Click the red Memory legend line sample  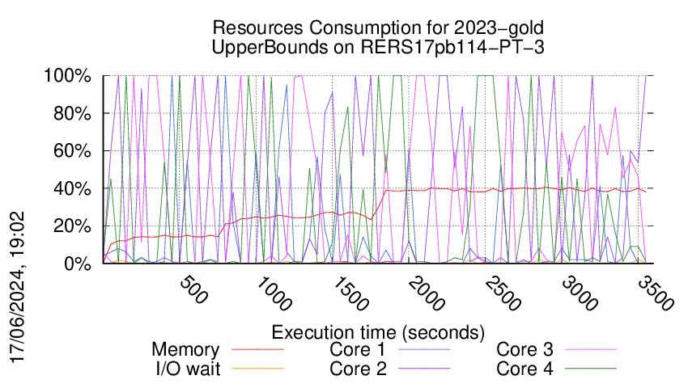(x=257, y=350)
